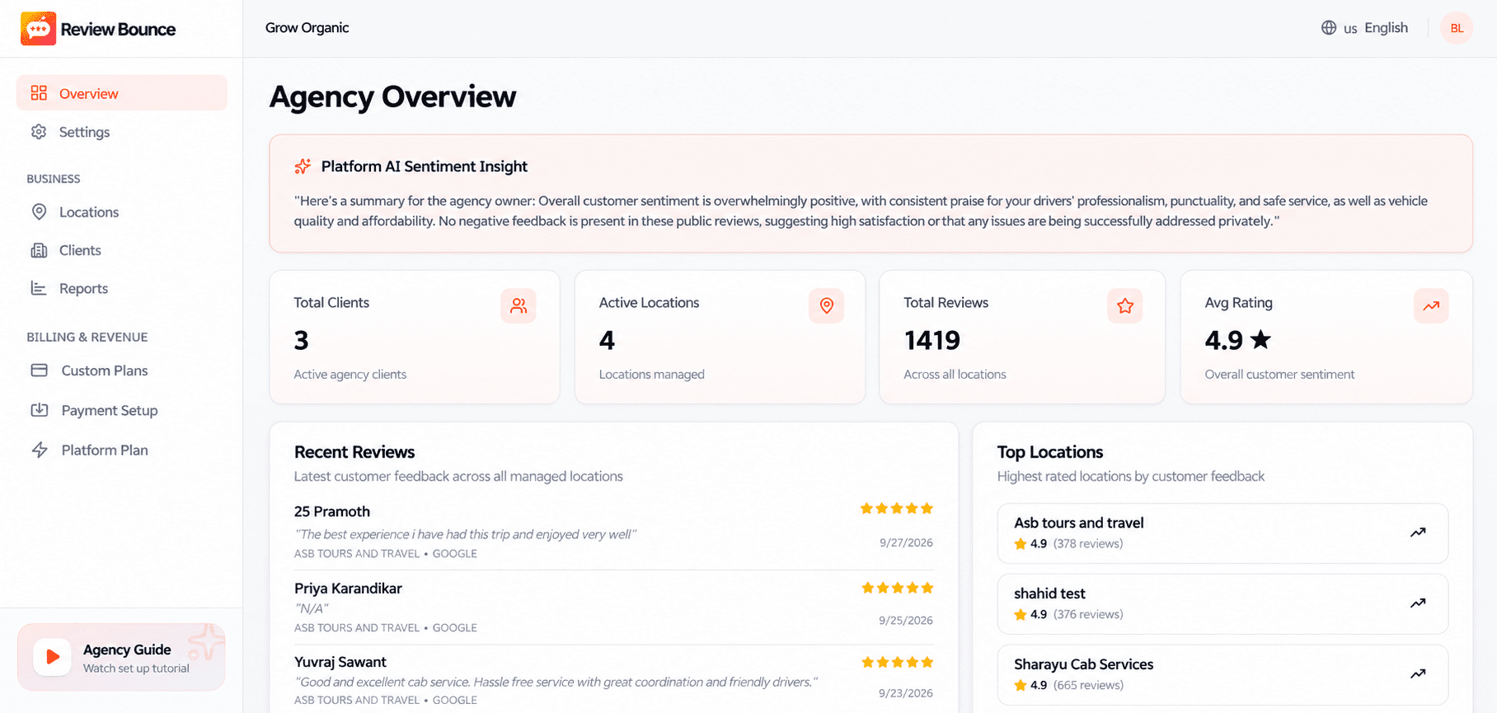Screen dimensions: 1497x713
Task: Click the globe language icon
Action: pyautogui.click(x=1329, y=28)
